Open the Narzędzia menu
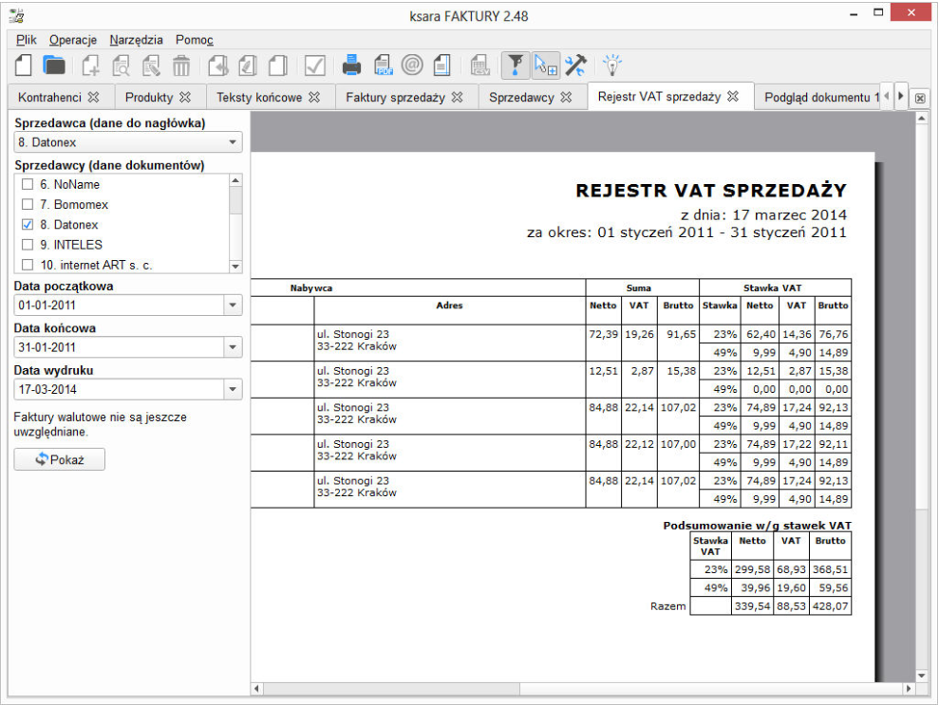This screenshot has width=939, height=705. (136, 40)
